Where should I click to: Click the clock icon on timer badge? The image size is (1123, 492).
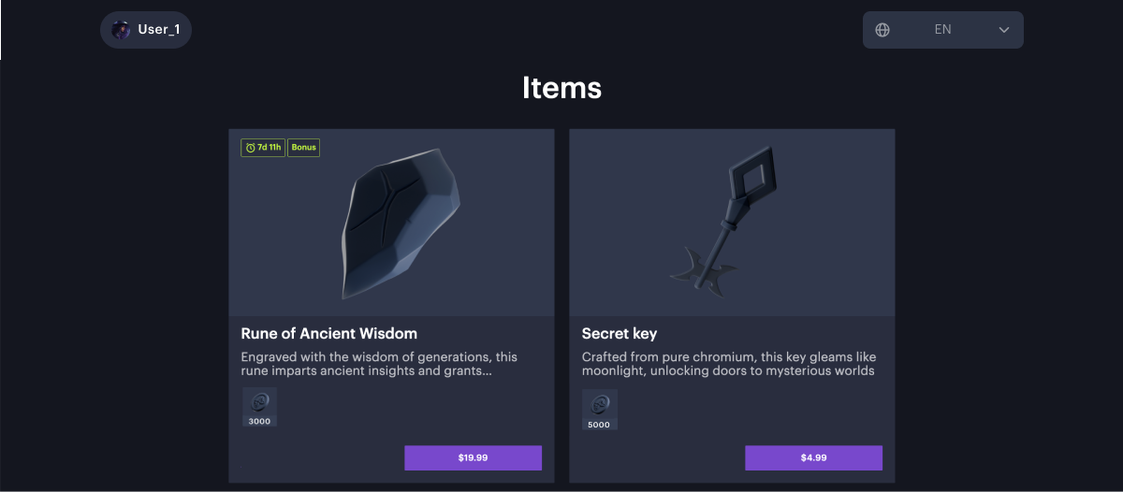pos(250,148)
